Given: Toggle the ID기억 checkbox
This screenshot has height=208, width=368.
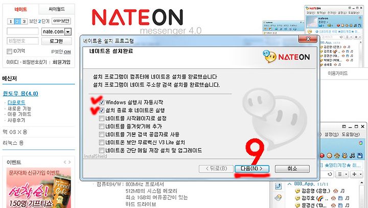Looking at the screenshot, I should (9, 51).
